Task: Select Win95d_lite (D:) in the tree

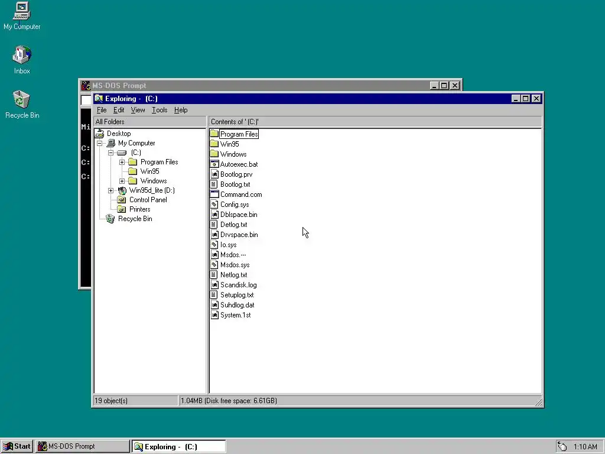Action: tap(152, 190)
